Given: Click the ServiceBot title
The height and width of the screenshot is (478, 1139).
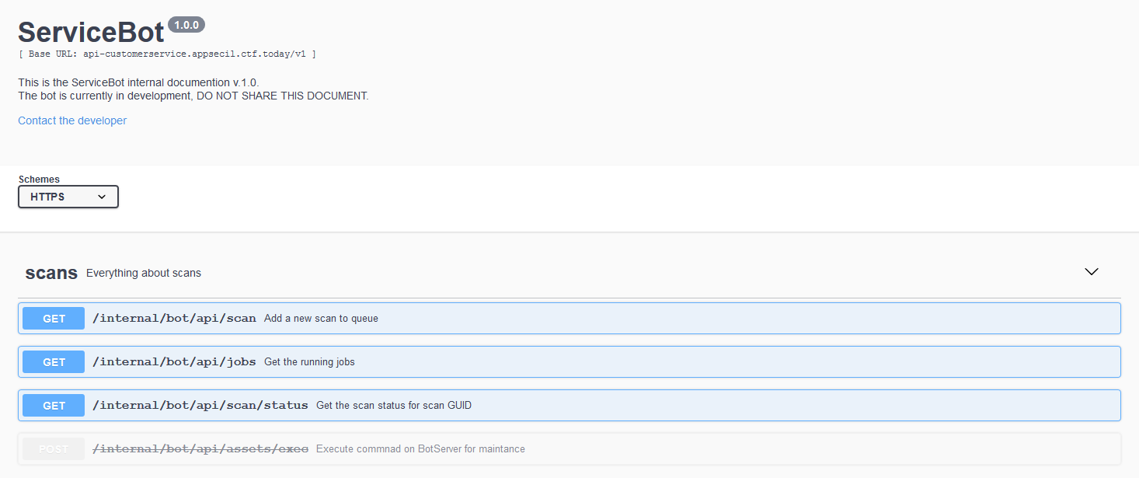Looking at the screenshot, I should pos(91,32).
